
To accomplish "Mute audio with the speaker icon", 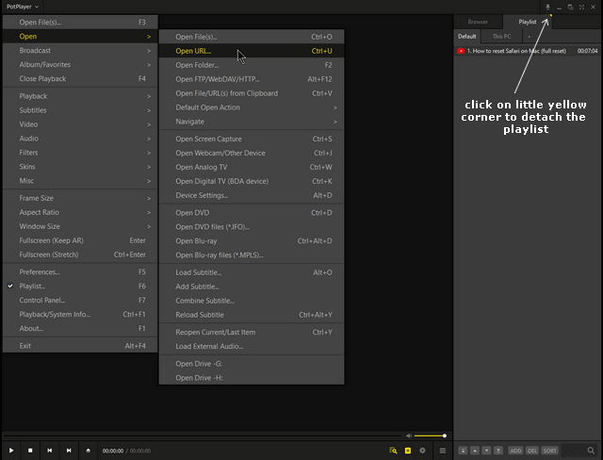I will (x=409, y=435).
